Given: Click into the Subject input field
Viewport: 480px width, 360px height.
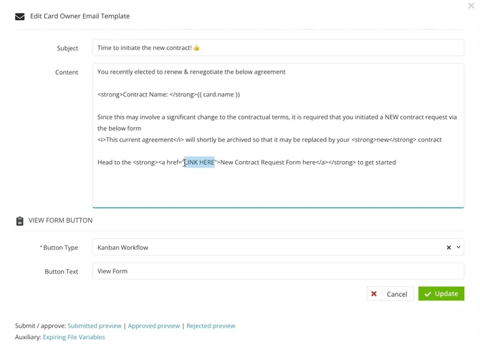Looking at the screenshot, I should point(322,48).
